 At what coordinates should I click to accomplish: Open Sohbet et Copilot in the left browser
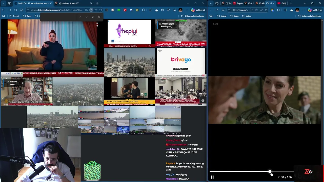tap(198, 10)
